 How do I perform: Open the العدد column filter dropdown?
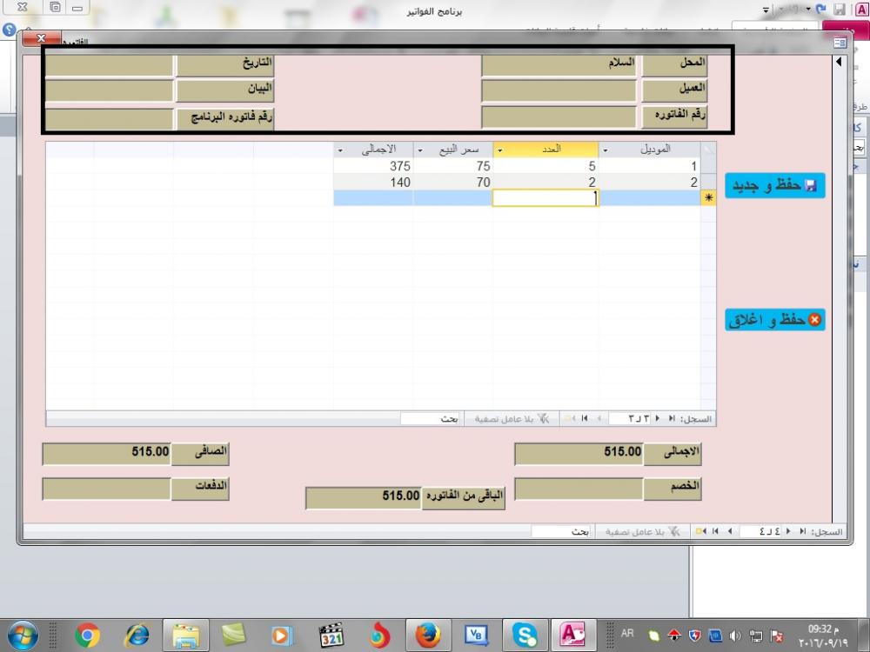(x=499, y=150)
